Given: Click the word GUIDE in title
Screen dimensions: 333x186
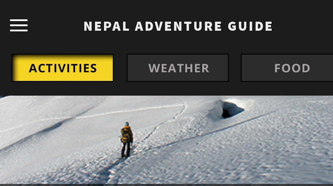Looking at the screenshot, I should (x=250, y=26).
